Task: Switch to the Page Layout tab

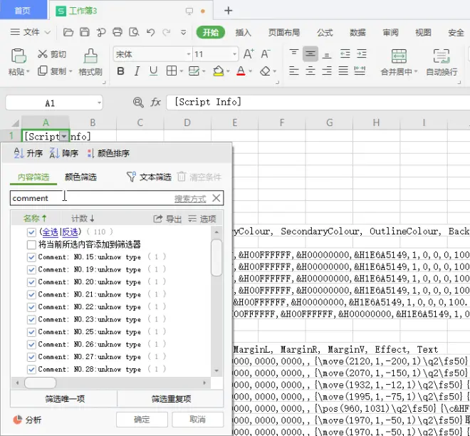Action: (x=284, y=32)
